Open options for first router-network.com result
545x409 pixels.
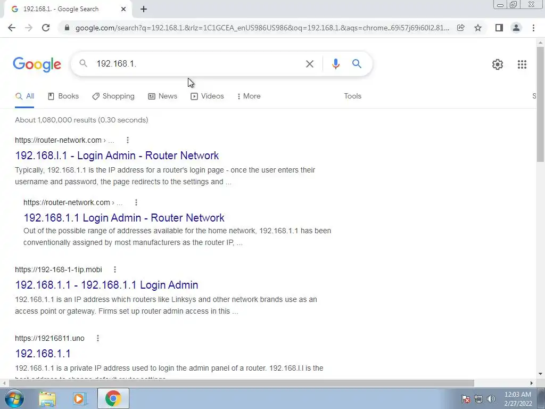[128, 140]
